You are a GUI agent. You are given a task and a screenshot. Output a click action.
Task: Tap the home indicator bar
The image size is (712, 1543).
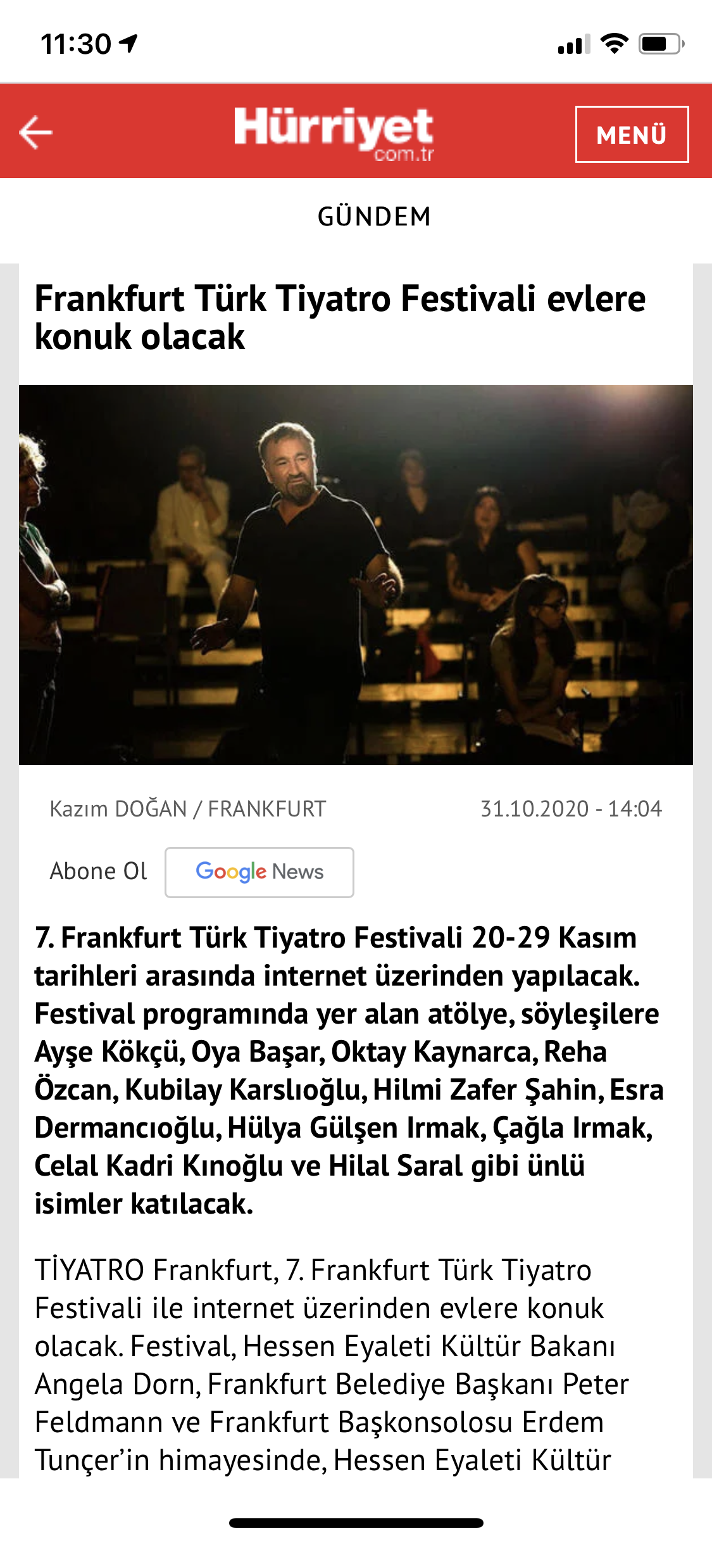coord(356,1523)
